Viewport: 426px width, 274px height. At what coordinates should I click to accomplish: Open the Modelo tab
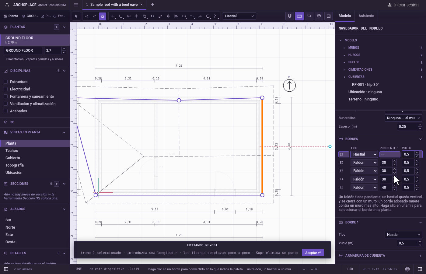345,16
